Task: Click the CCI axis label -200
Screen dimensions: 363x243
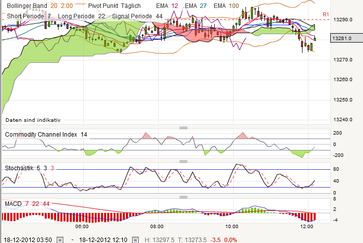Action: 338,155
